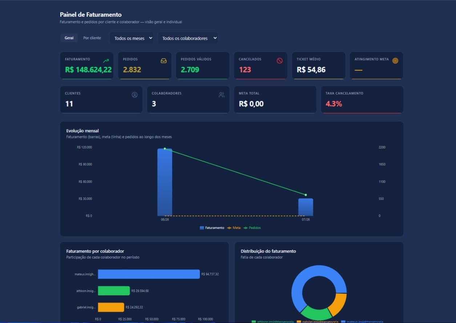456x323 pixels.
Task: Click the R$ 29.594,68 bar label
Action: (140, 291)
